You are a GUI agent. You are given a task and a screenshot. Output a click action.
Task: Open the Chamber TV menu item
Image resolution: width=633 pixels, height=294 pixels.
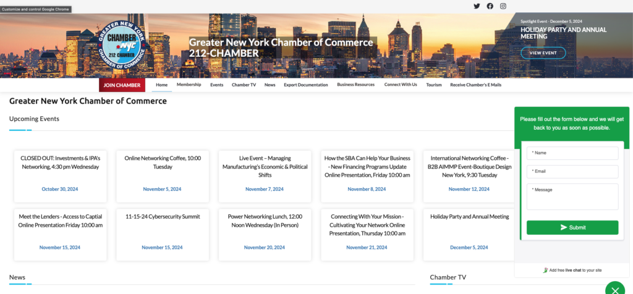pyautogui.click(x=244, y=85)
